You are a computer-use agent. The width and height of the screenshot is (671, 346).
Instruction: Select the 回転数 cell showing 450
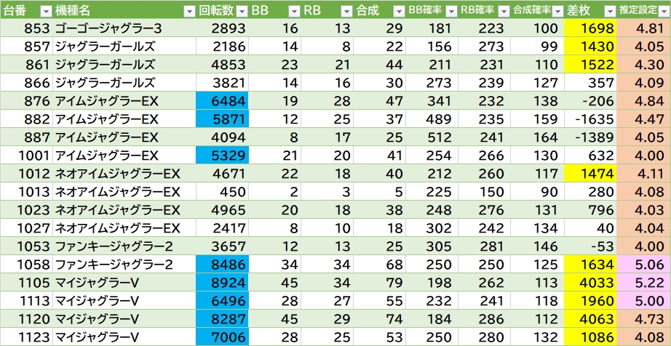click(x=223, y=191)
